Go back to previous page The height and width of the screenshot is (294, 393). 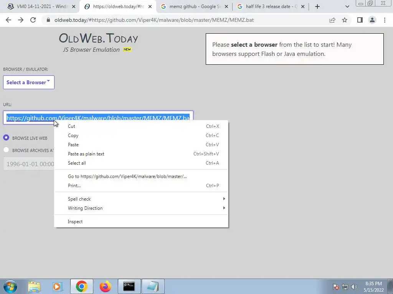click(8, 20)
